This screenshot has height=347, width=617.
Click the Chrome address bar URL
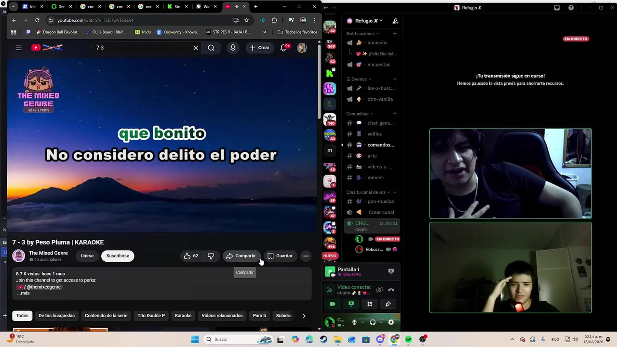click(95, 20)
